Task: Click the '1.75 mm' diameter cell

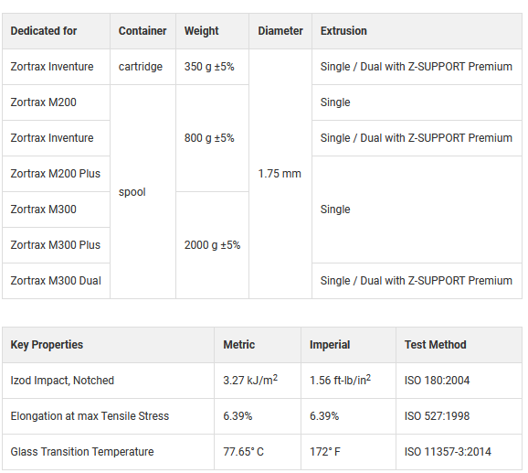Action: pyautogui.click(x=280, y=174)
